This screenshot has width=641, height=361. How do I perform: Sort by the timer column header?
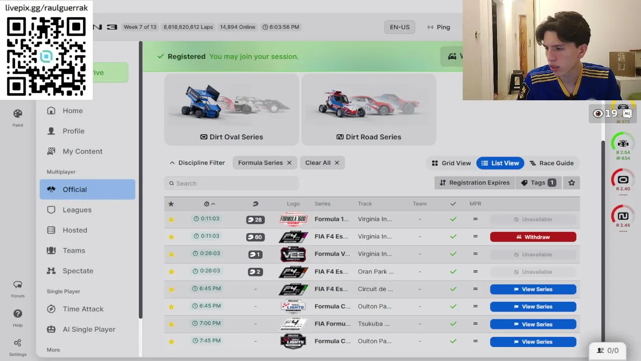(210, 204)
